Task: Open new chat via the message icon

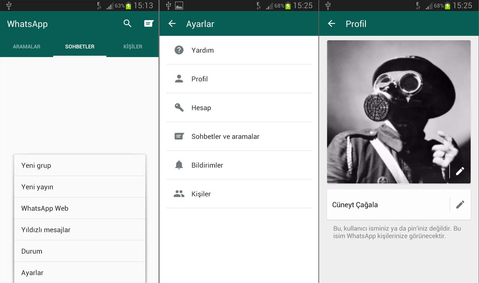Action: click(x=149, y=24)
